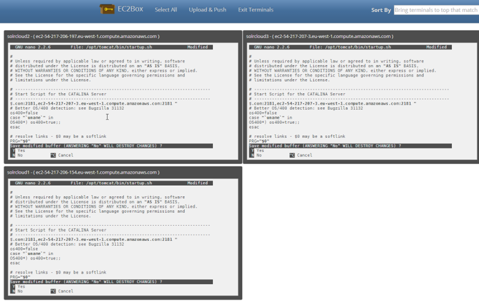The height and width of the screenshot is (302, 479).
Task: Click Cancel option in solrcloud2 nano prompt
Action: pos(65,155)
